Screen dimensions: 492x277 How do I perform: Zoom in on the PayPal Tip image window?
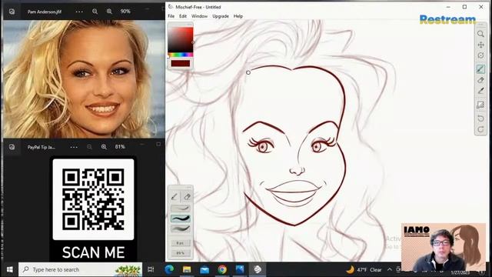[x=104, y=147]
